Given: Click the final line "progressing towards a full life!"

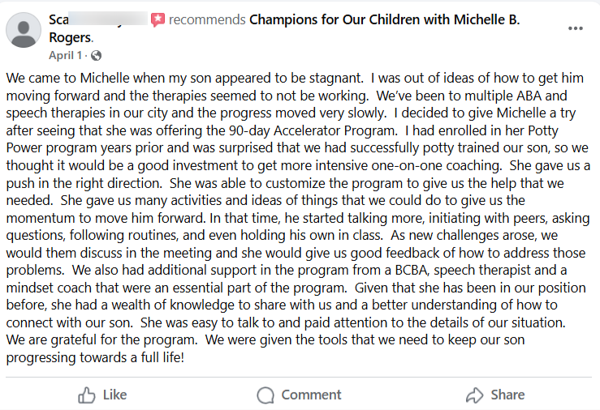Looking at the screenshot, I should tap(95, 358).
